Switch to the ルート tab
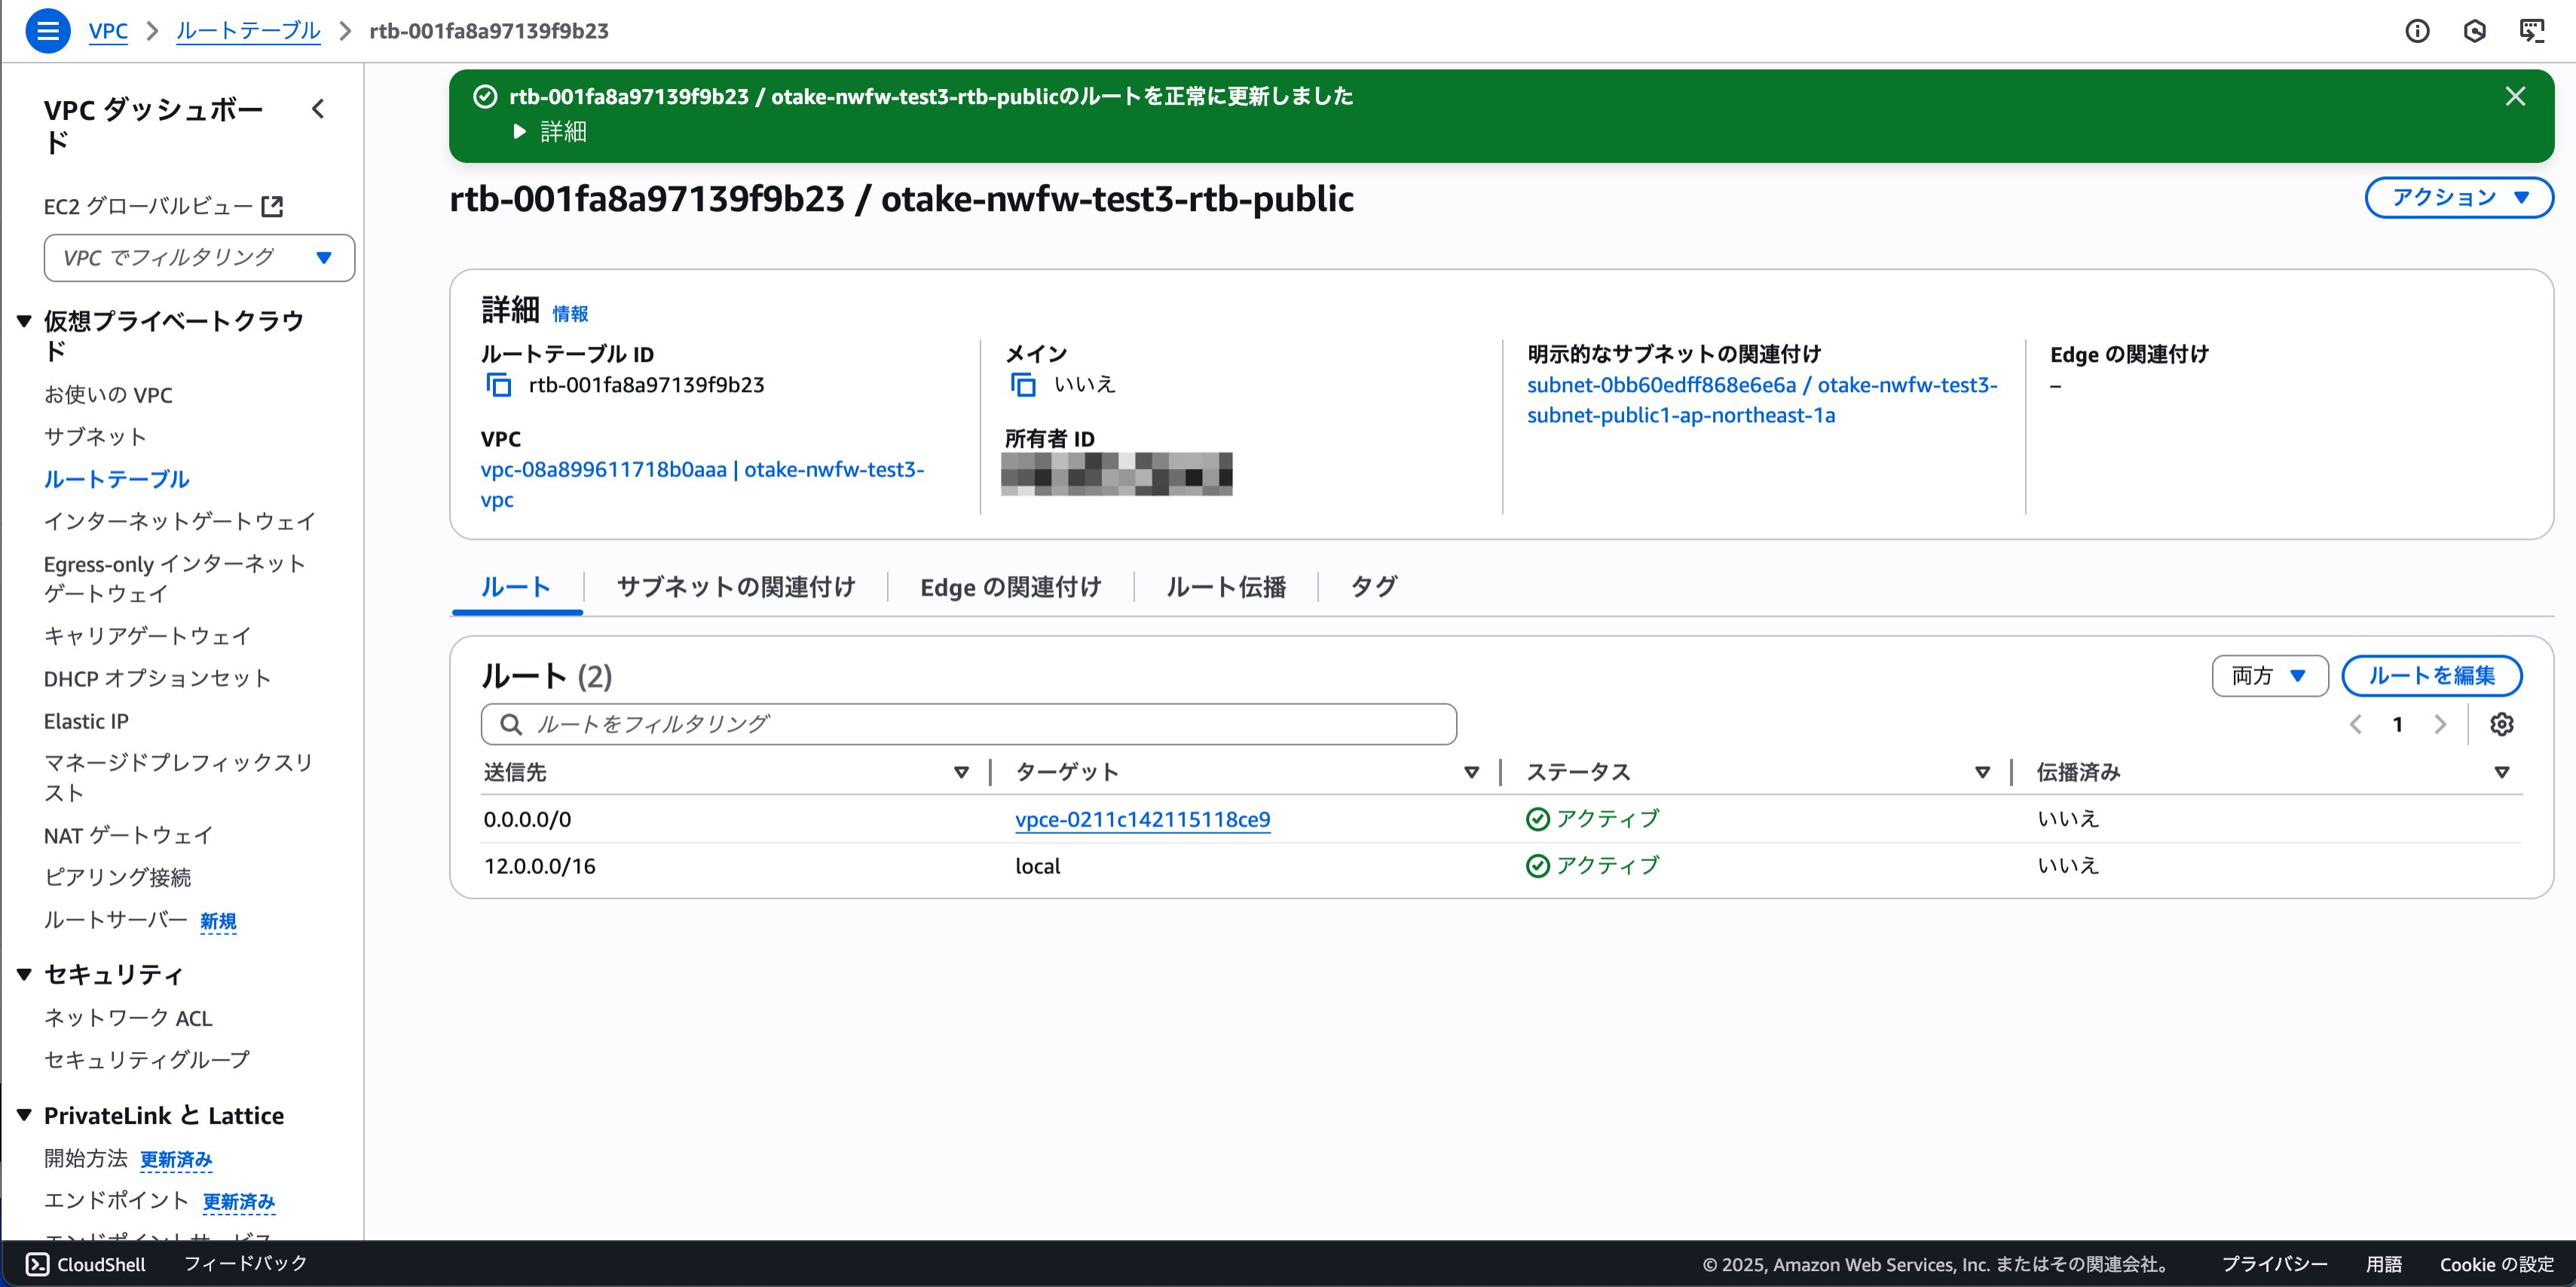2576x1287 pixels. (x=516, y=587)
